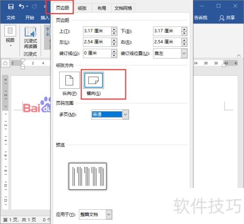244x224 pixels.
Task: Decrease right margin with down arrow
Action: point(184,44)
